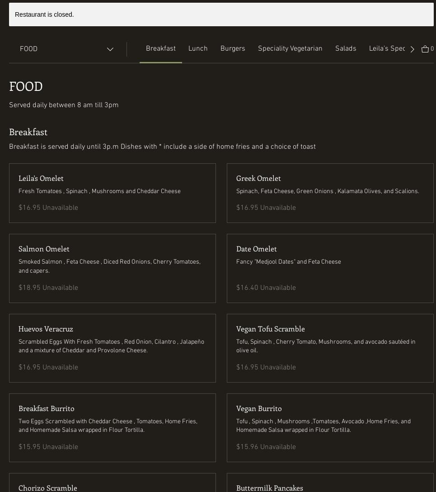
Task: Open the Leila's Omelet card
Action: click(112, 193)
